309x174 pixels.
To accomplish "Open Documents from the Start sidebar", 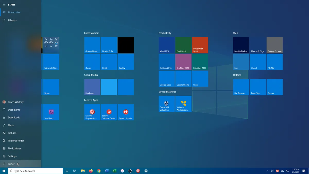I will pos(21,110).
